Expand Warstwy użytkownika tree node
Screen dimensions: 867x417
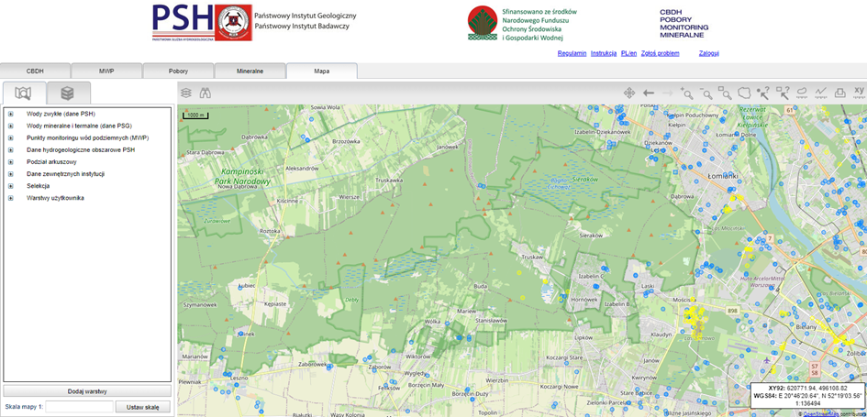coord(11,197)
